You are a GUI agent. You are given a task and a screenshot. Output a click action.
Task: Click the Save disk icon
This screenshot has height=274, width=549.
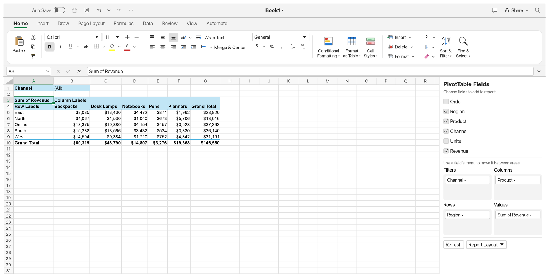click(x=87, y=10)
